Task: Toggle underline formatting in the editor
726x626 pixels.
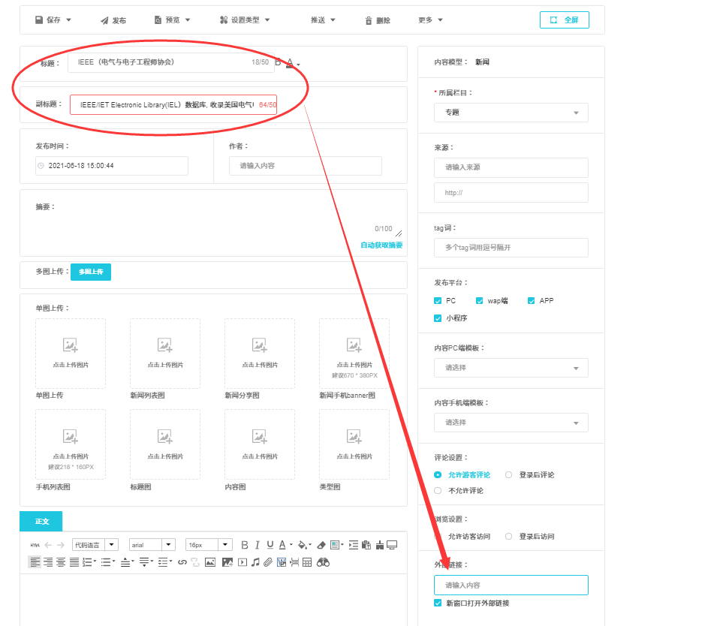Action: click(270, 545)
